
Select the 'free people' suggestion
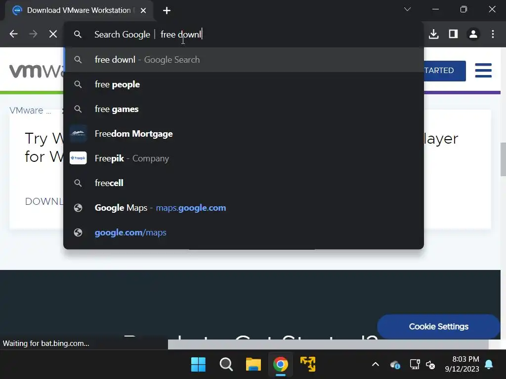pyautogui.click(x=244, y=84)
